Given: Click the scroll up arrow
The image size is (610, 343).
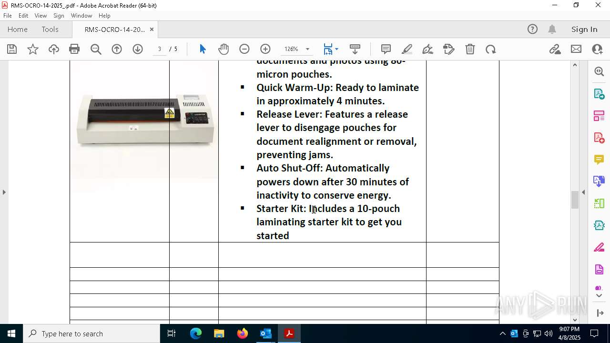Looking at the screenshot, I should point(575,65).
